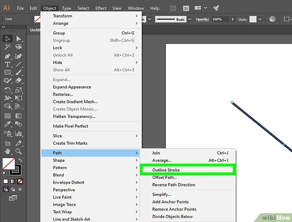Screen dimensions: 292x222
Task: Choose the Free Transform tool
Action: [18, 98]
